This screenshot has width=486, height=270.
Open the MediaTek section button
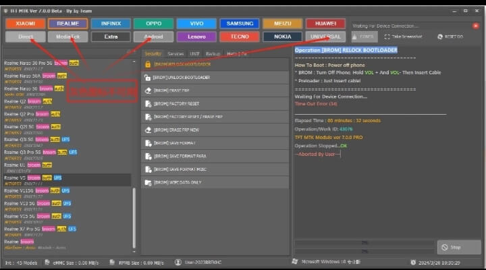68,36
